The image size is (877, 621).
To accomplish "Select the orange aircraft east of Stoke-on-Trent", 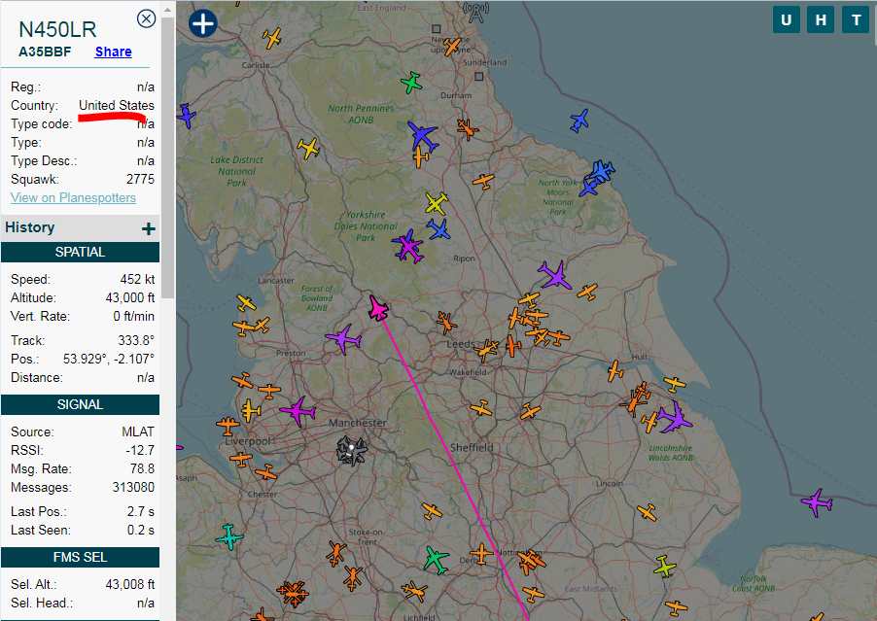I will click(x=432, y=510).
